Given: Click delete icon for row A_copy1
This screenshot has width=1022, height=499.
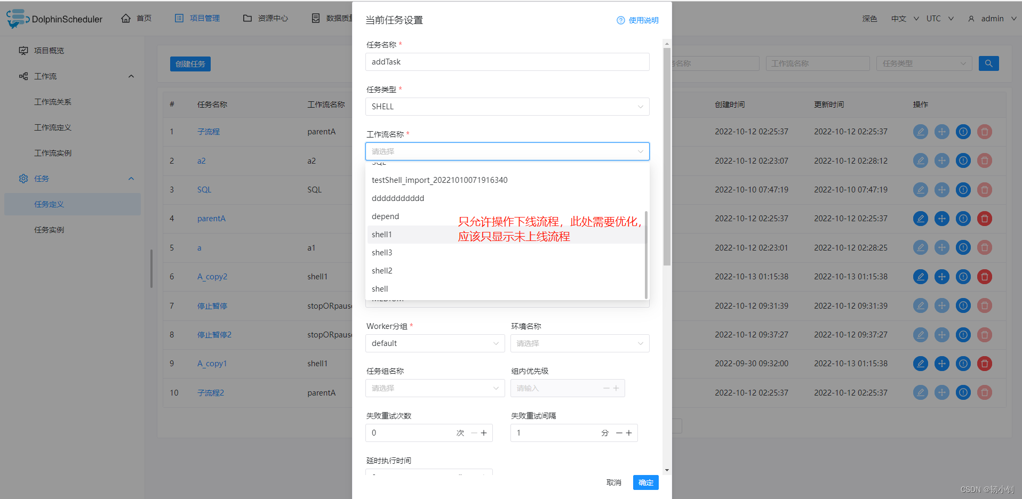Looking at the screenshot, I should pyautogui.click(x=984, y=364).
